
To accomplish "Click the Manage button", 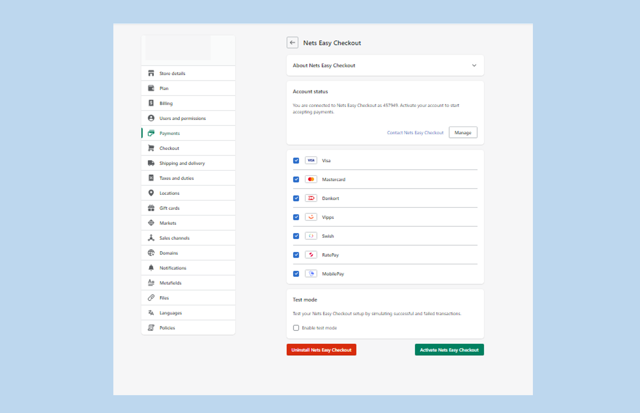I will 463,132.
